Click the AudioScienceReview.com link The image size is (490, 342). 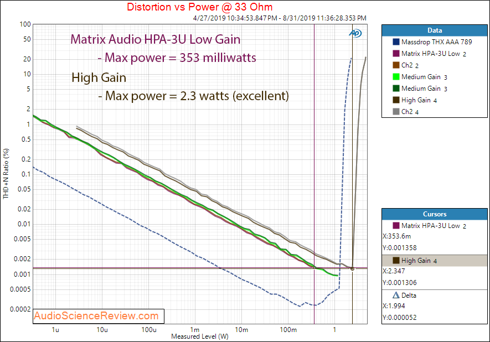pyautogui.click(x=96, y=316)
